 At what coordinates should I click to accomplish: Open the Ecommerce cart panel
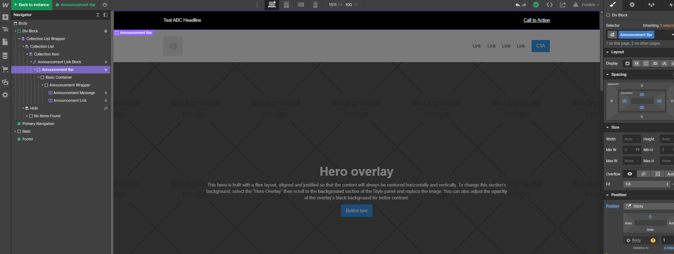5,69
